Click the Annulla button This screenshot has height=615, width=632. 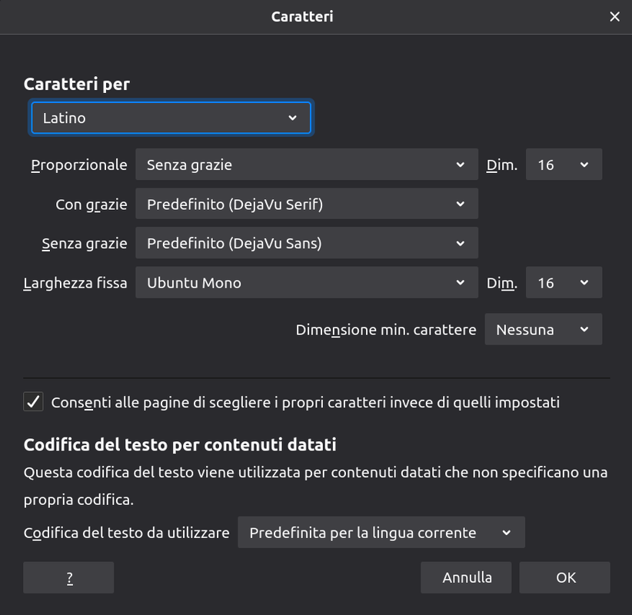click(x=466, y=577)
